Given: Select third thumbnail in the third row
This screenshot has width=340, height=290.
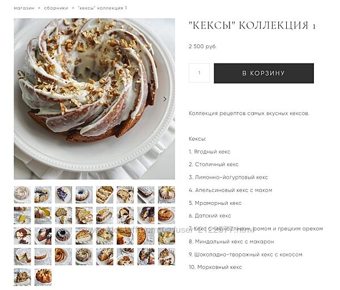Looking at the screenshot, I should [63, 236].
